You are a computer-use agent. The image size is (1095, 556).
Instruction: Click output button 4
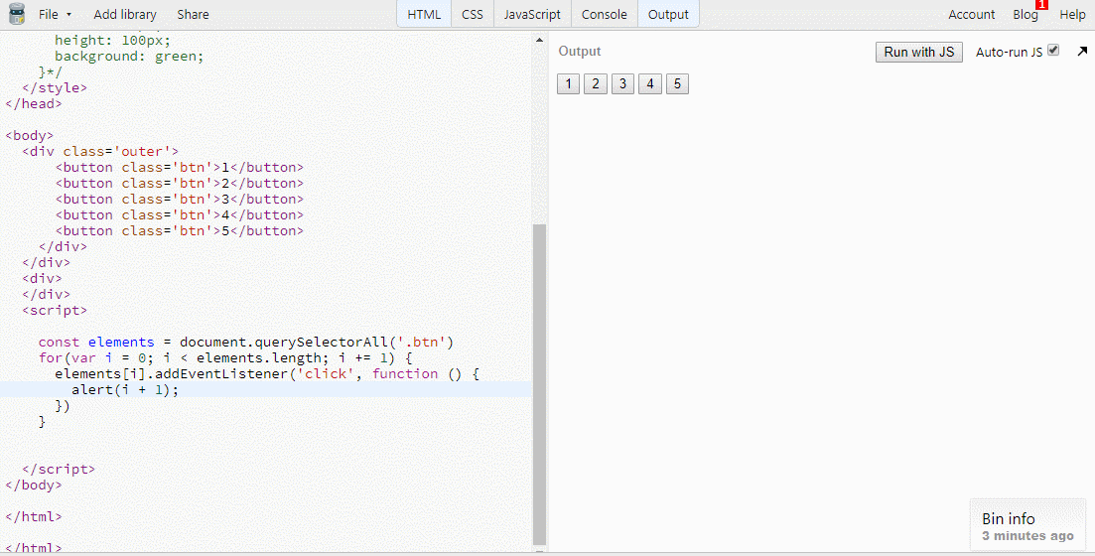[650, 83]
